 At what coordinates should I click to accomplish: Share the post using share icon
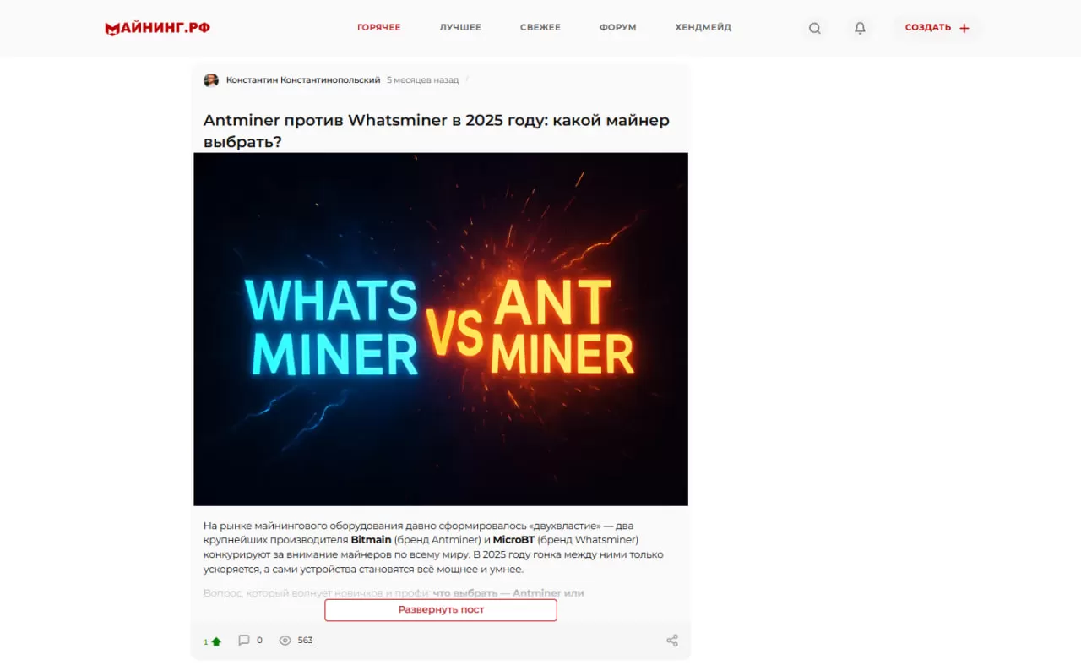click(672, 641)
